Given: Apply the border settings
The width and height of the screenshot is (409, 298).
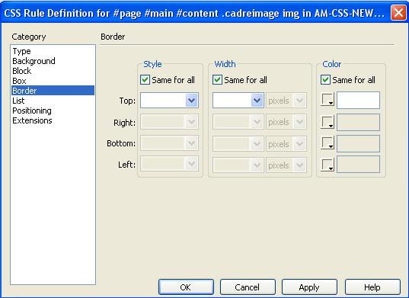Looking at the screenshot, I should coord(309,287).
